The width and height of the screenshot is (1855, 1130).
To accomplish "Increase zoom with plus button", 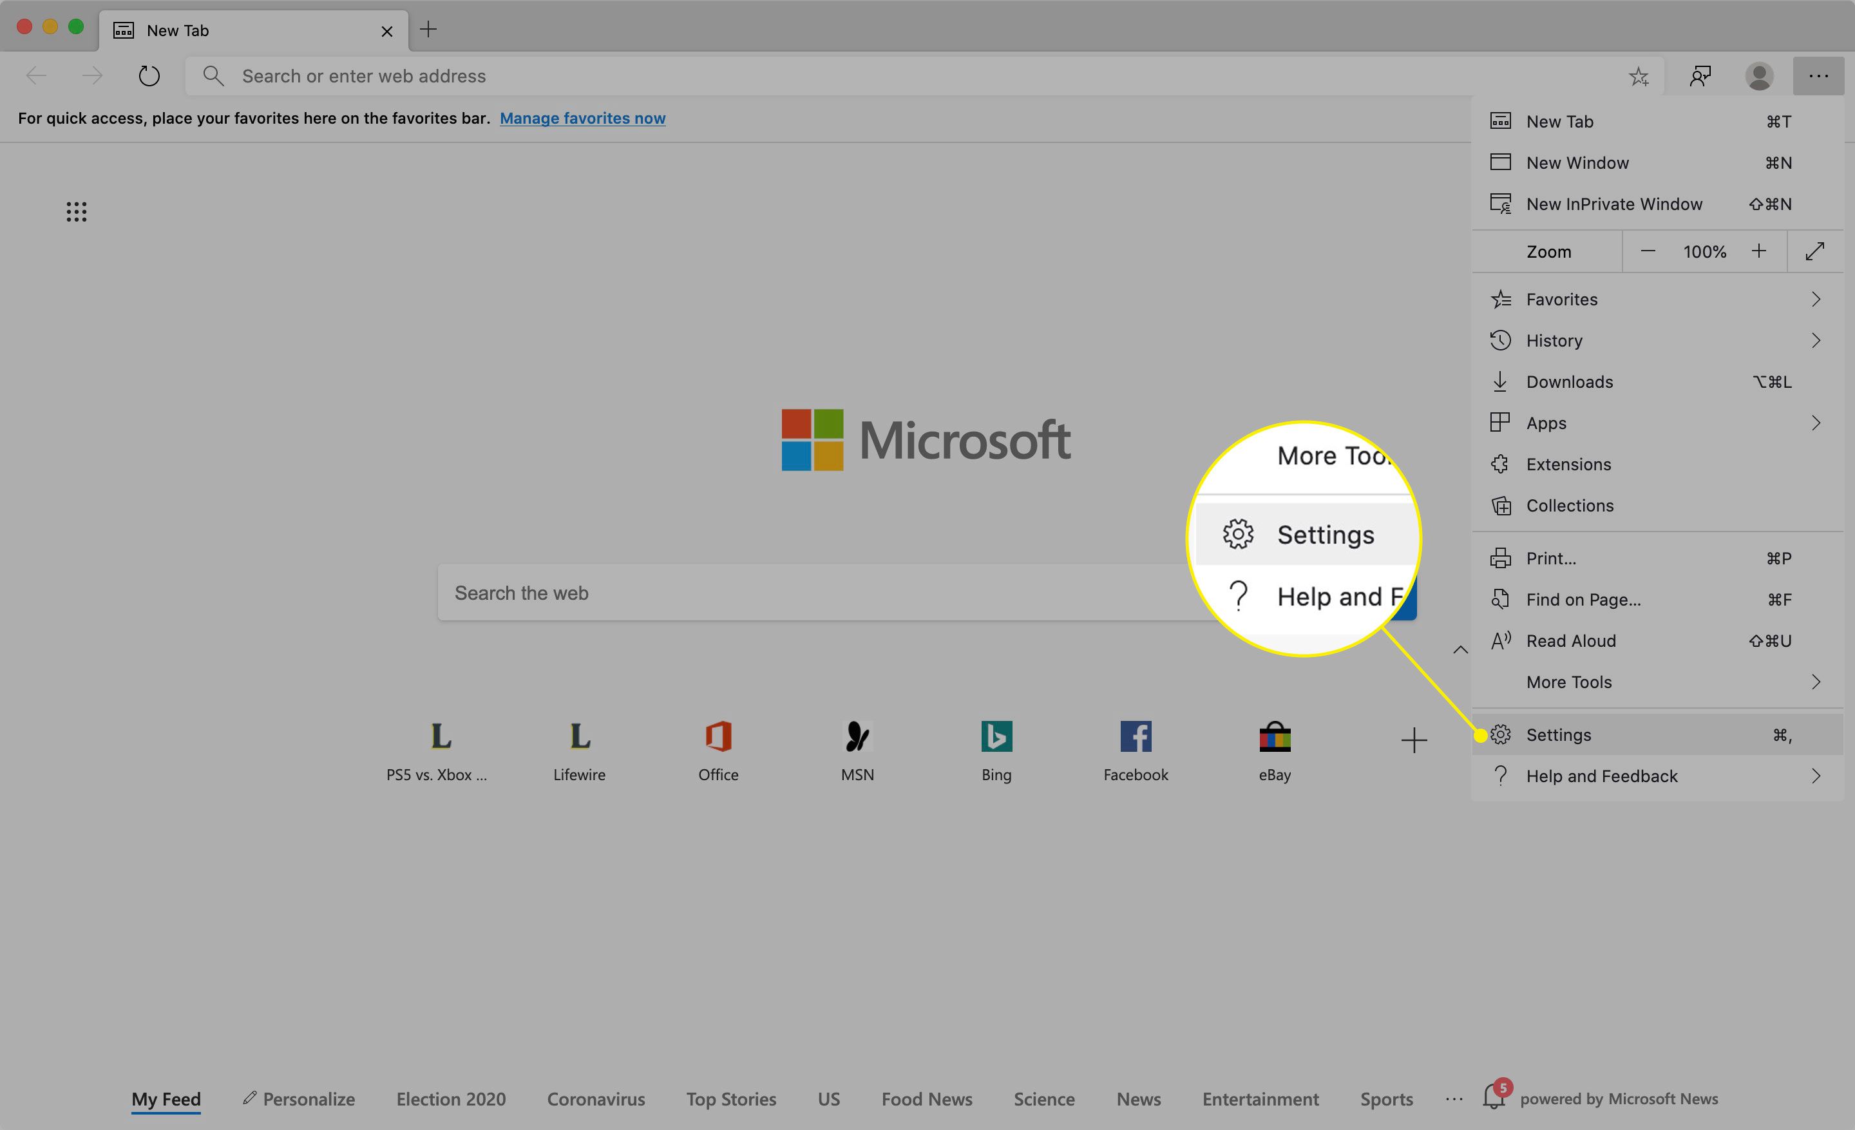I will click(x=1758, y=251).
